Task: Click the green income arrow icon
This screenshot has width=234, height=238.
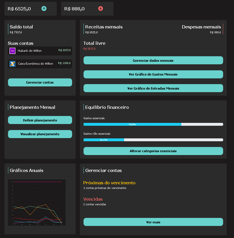Action: coord(44,9)
